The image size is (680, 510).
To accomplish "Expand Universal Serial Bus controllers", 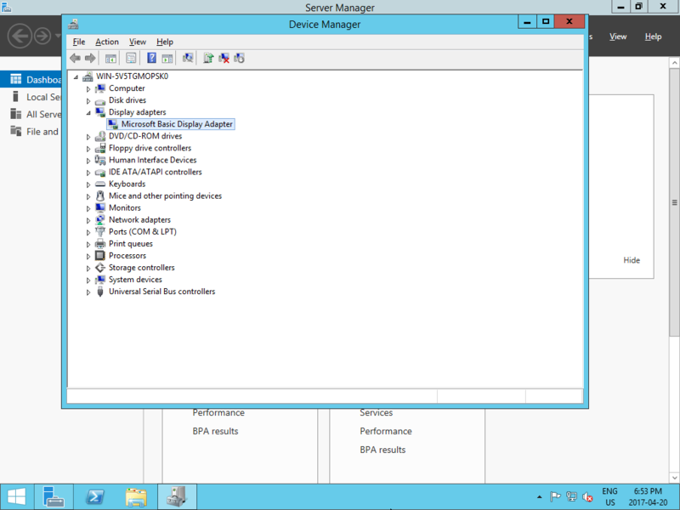I will (x=88, y=292).
